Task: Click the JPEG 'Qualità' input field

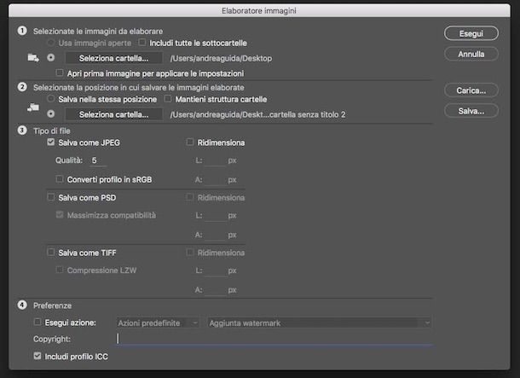Action: click(x=98, y=160)
